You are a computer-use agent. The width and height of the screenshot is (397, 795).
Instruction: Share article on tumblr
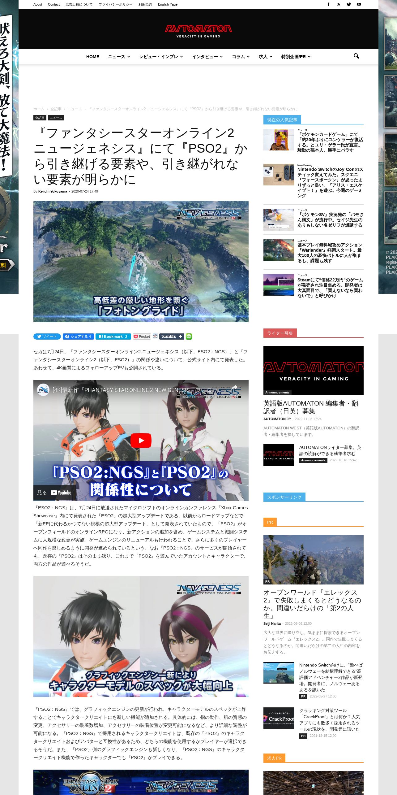pos(172,337)
